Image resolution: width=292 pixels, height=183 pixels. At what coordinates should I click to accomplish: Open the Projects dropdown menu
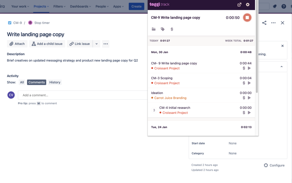(41, 6)
